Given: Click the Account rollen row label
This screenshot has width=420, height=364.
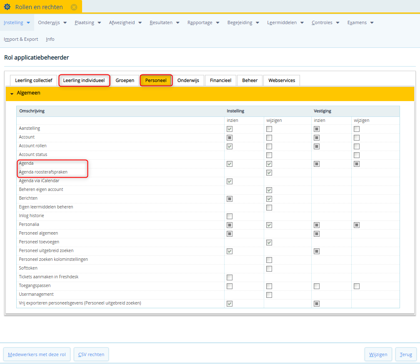Looking at the screenshot, I should coord(32,146).
